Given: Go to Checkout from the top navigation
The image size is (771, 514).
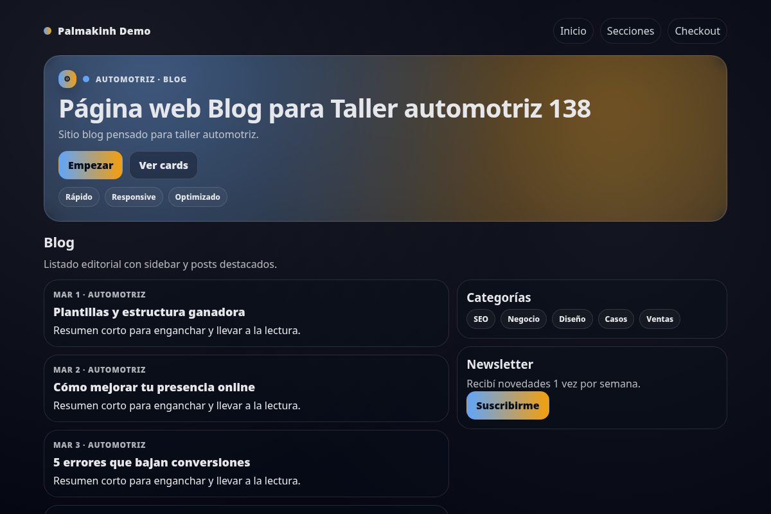Looking at the screenshot, I should [697, 30].
